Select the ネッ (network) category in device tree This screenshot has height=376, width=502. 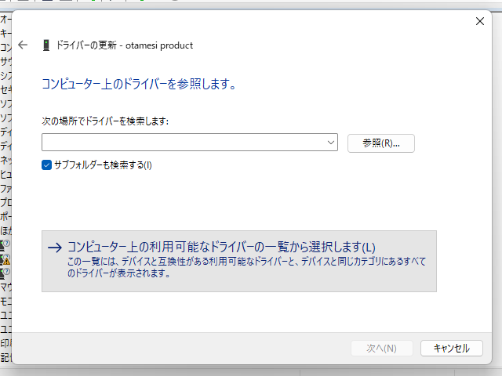click(x=5, y=160)
